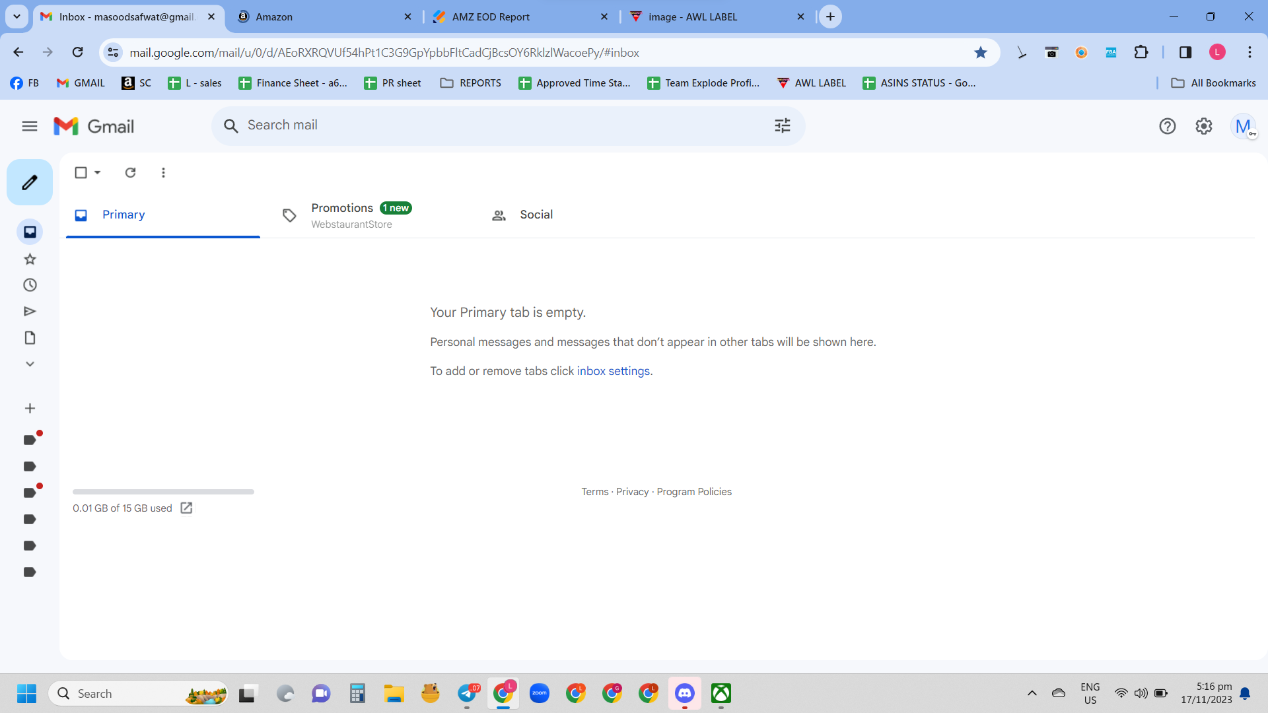Open Google account avatar menu
Screen dimensions: 1268x713
pyautogui.click(x=1244, y=126)
